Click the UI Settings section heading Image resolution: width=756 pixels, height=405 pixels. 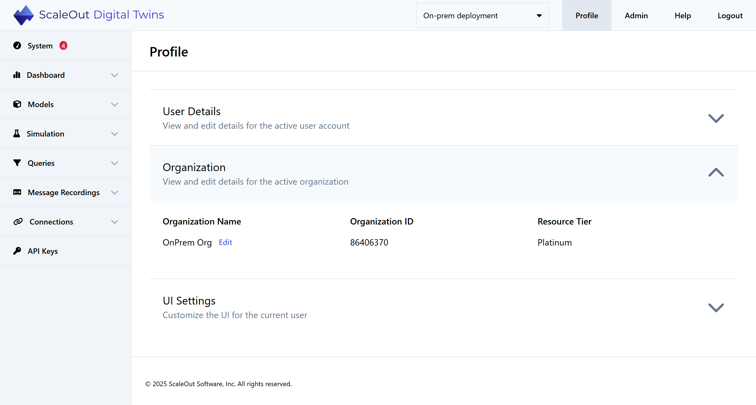pos(189,301)
